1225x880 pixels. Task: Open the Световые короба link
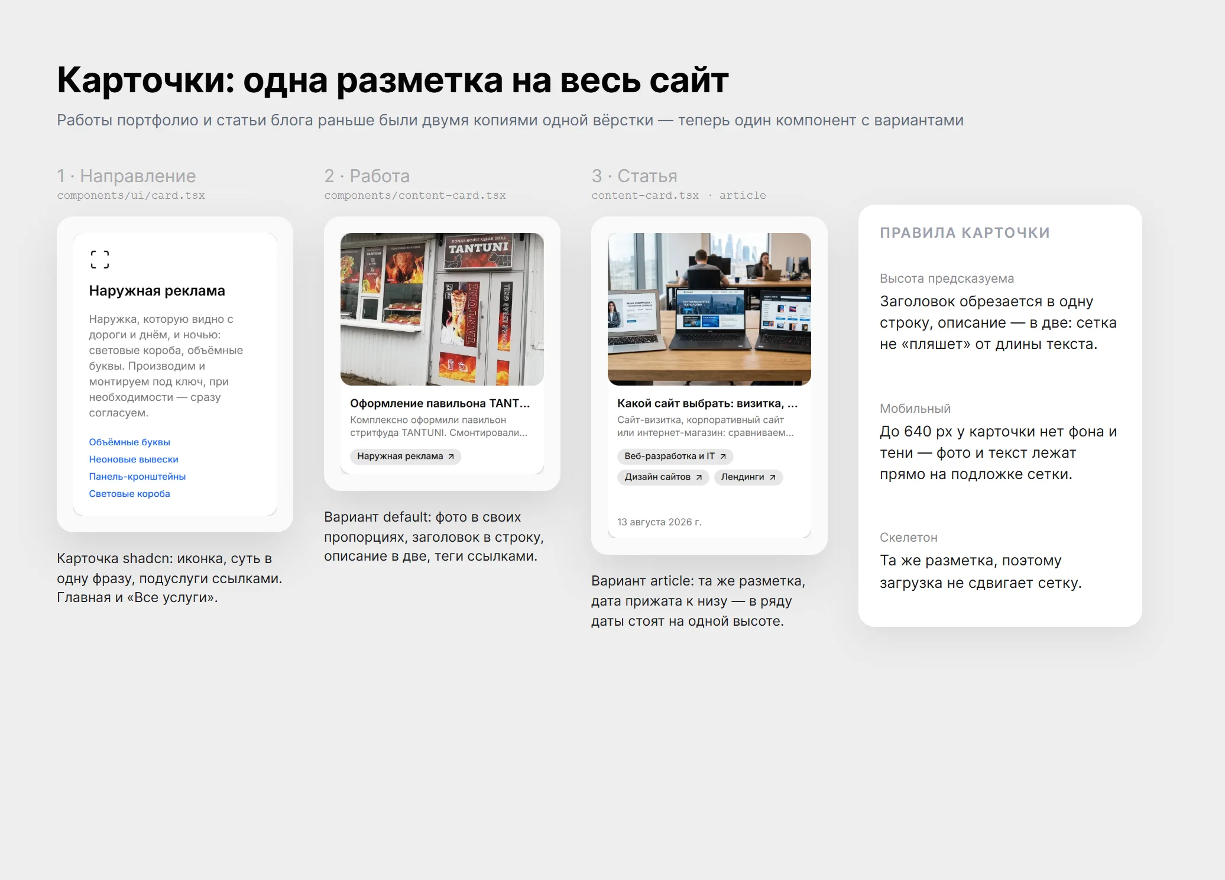click(129, 493)
